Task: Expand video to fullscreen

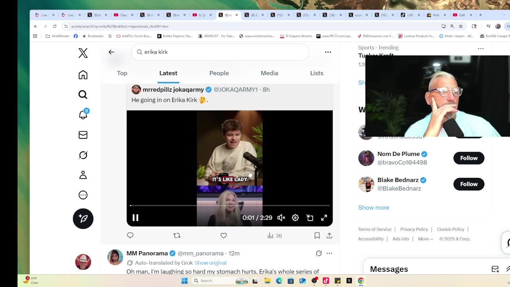Action: [x=324, y=218]
